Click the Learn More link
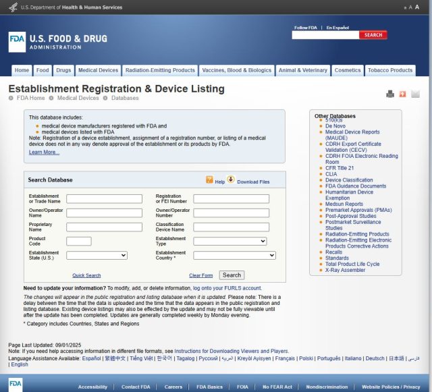 point(44,152)
